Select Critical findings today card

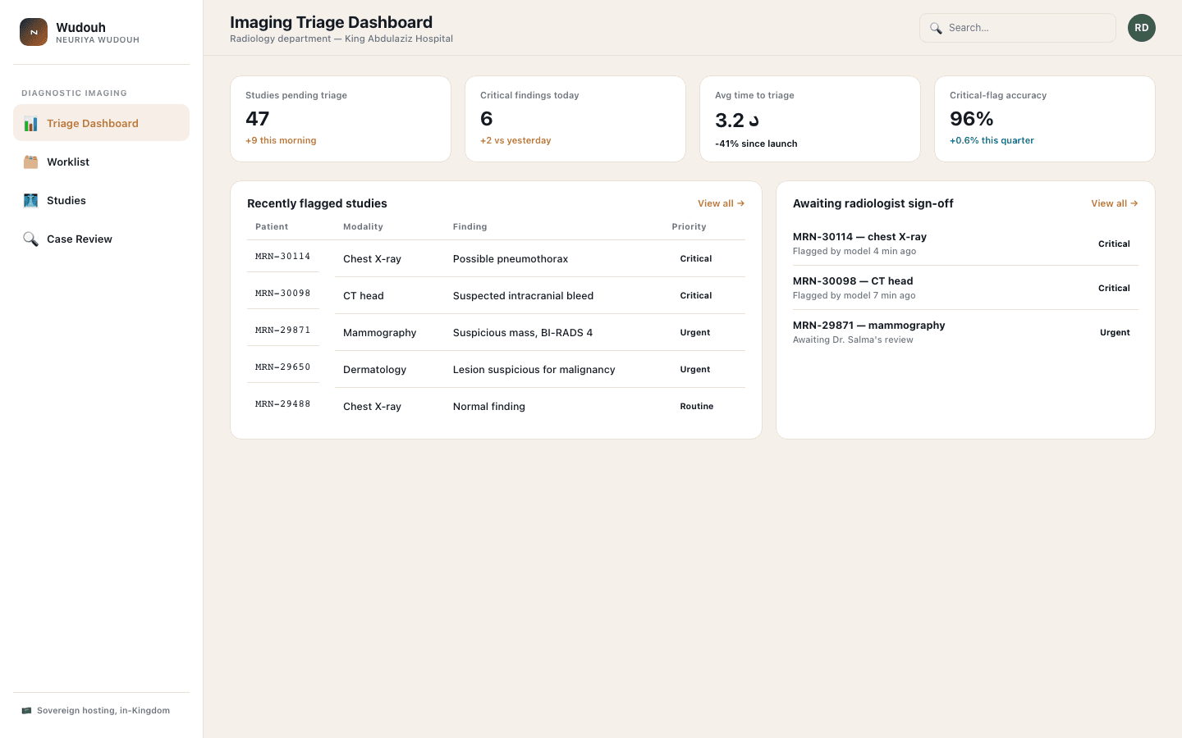[x=575, y=119]
